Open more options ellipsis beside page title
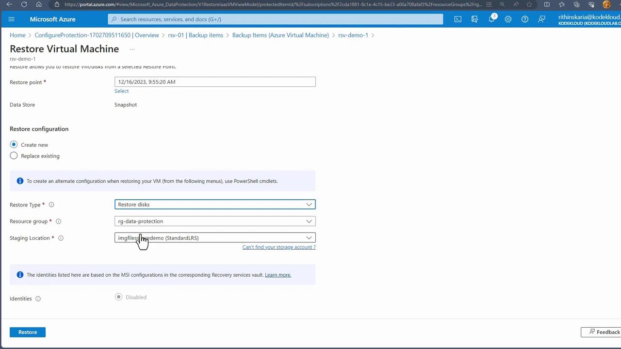The height and width of the screenshot is (349, 621). pyautogui.click(x=132, y=49)
